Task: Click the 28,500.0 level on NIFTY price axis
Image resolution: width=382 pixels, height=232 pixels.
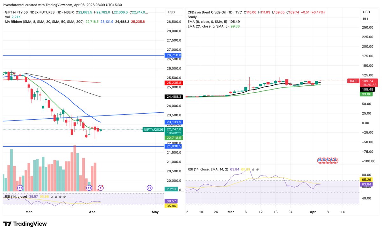Action: [x=174, y=22]
